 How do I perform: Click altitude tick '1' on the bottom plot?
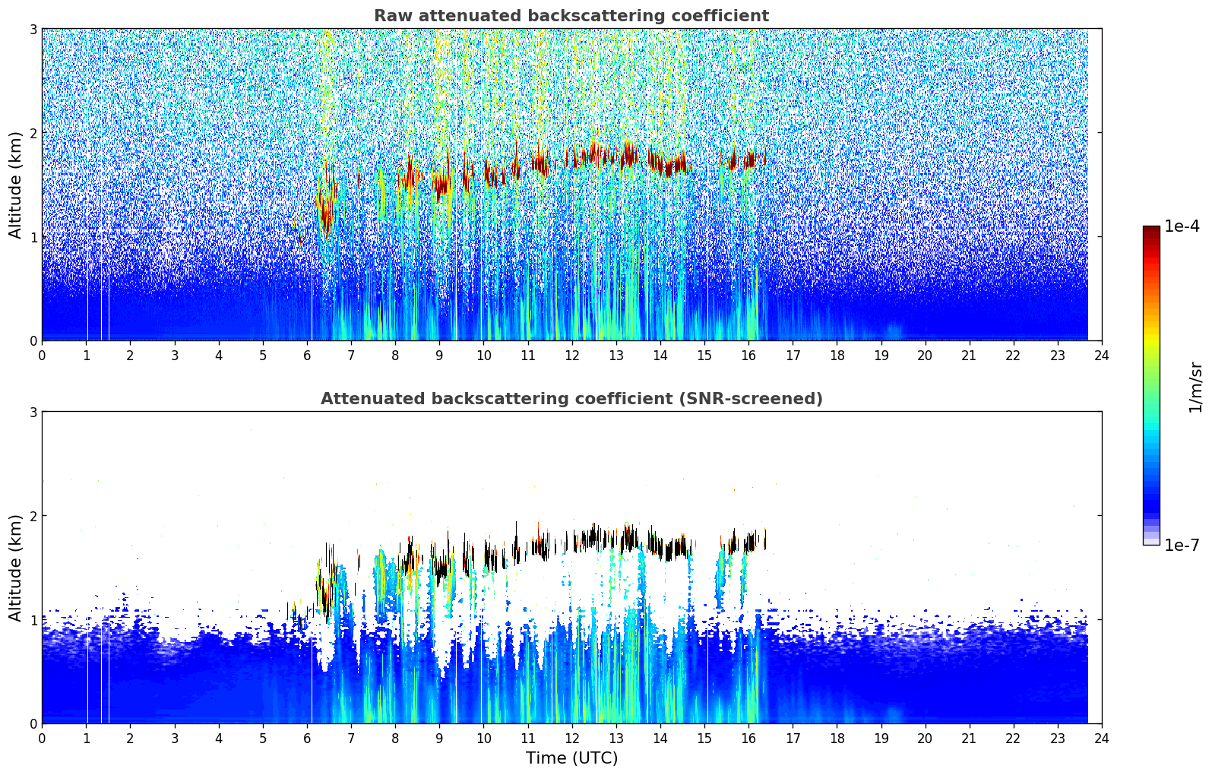coord(33,620)
